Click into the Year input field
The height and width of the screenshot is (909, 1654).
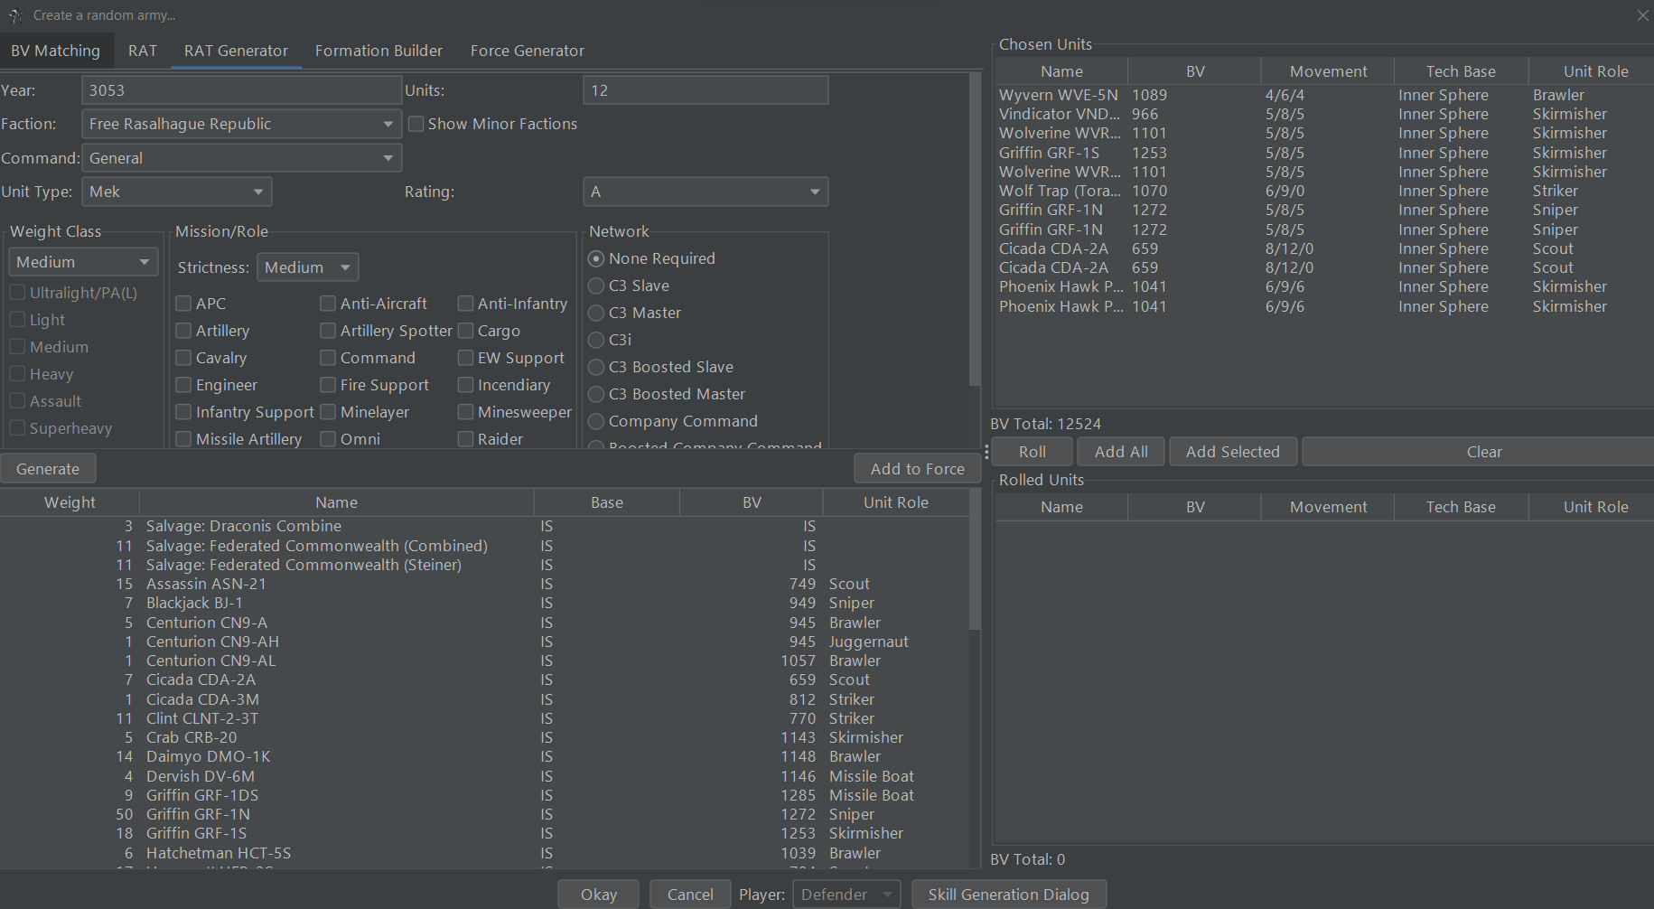point(241,90)
